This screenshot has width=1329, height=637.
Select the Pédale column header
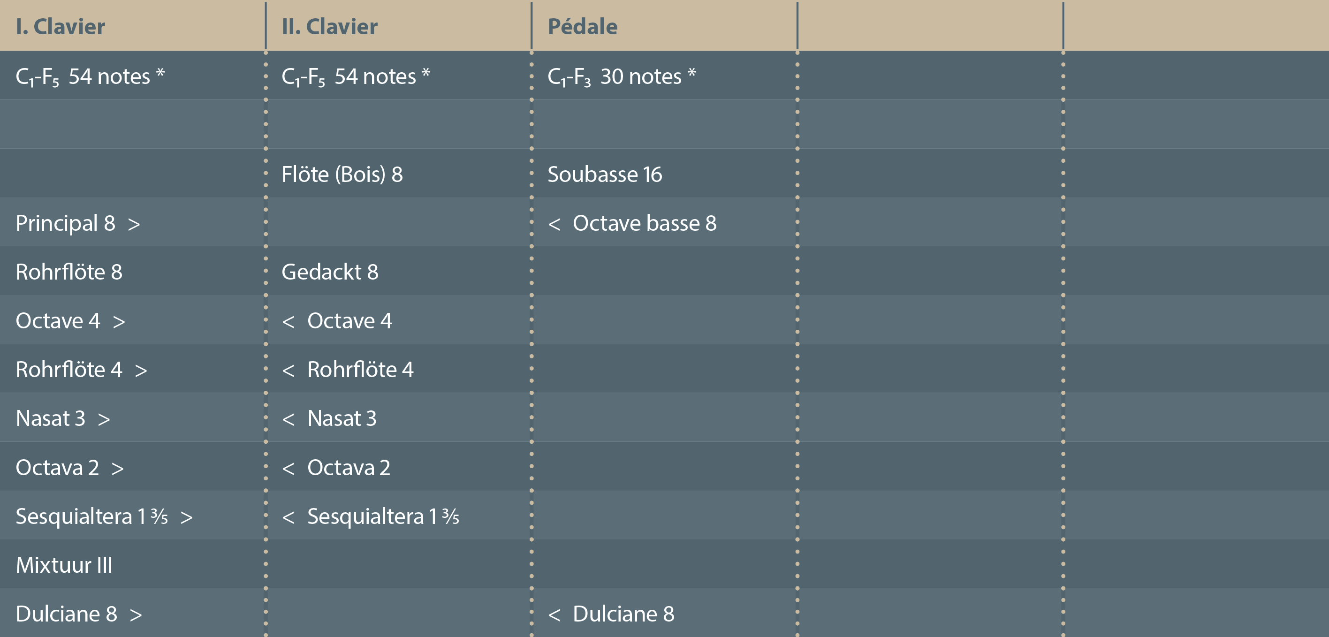(583, 27)
